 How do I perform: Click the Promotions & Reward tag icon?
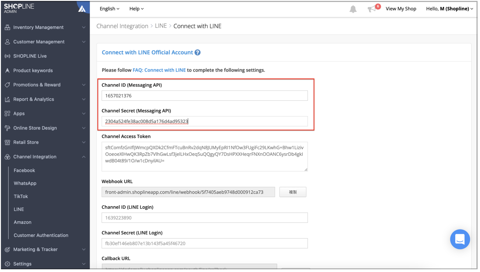pos(7,85)
